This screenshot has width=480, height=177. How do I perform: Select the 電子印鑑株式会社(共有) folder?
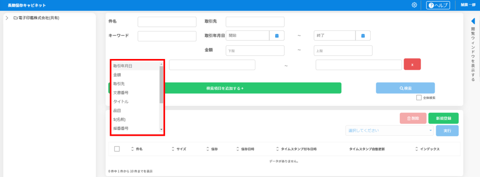37,18
